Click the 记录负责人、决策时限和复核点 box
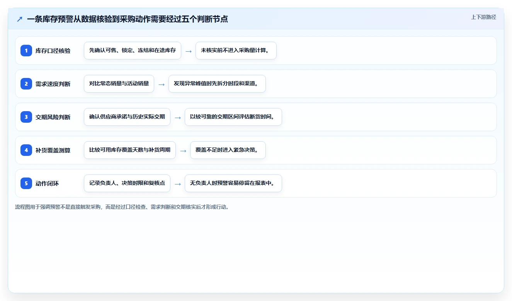The height and width of the screenshot is (301, 512). click(127, 183)
